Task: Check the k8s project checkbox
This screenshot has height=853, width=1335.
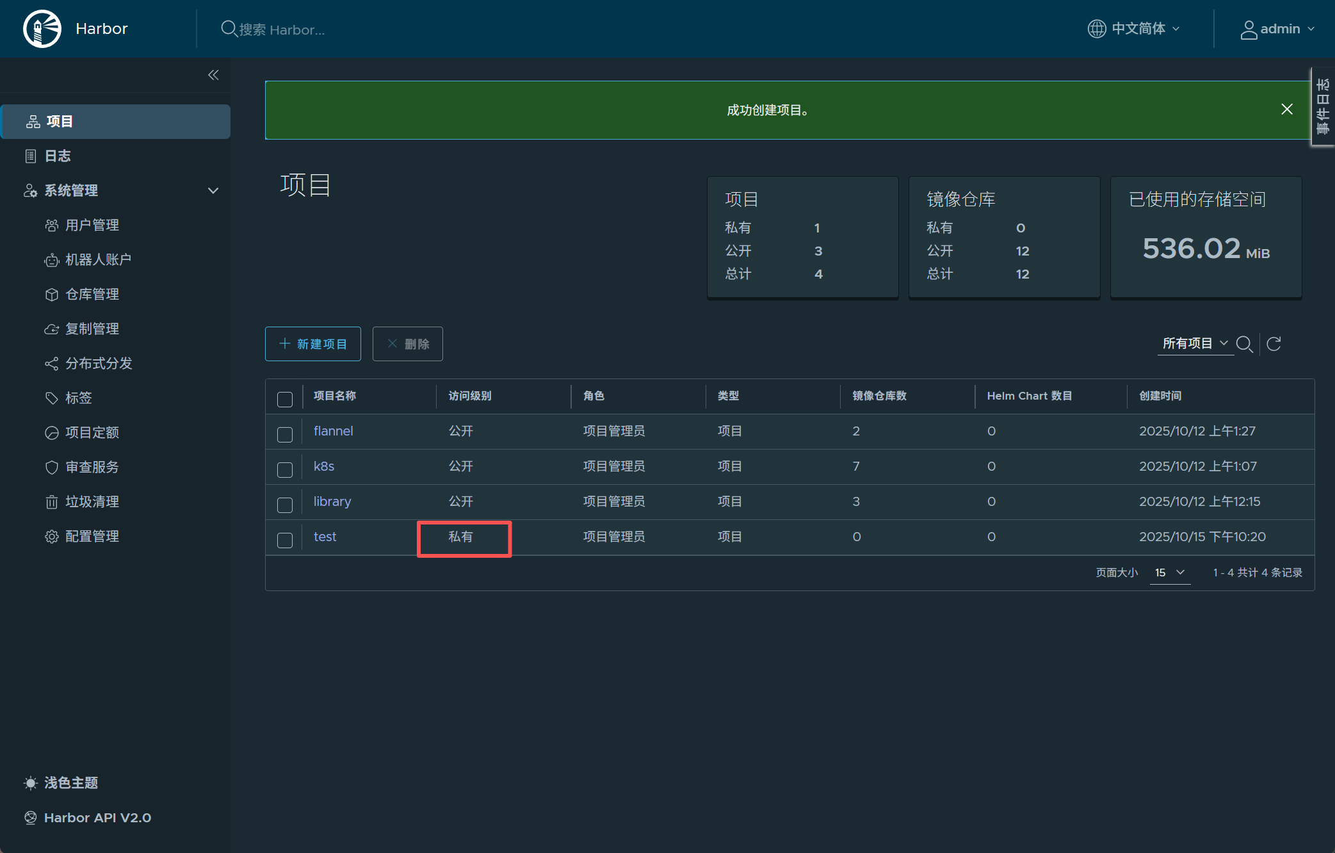Action: [285, 470]
